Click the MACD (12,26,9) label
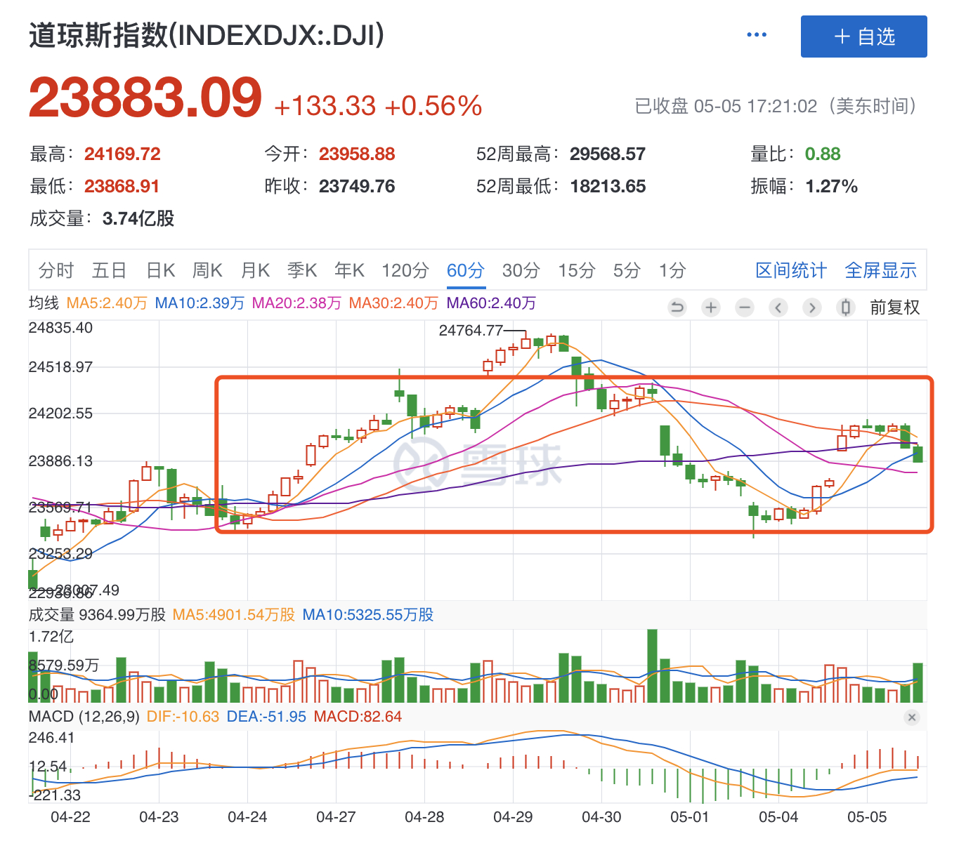This screenshot has width=966, height=841. pyautogui.click(x=84, y=717)
